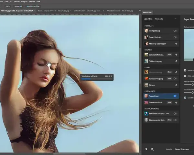Screen dimensions: 194x155
Task: Open the Ausgabe dropdown showing Neues Dokument
Action: pyautogui.click(x=184, y=149)
